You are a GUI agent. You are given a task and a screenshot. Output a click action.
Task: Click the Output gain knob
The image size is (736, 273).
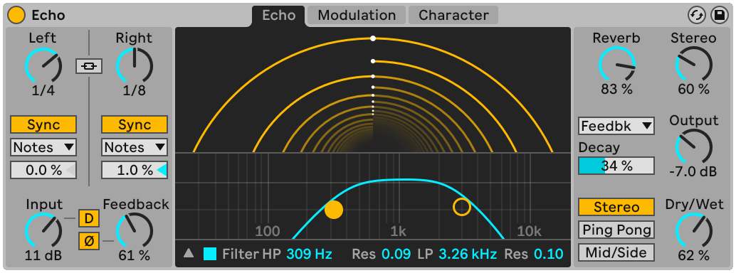pyautogui.click(x=694, y=147)
